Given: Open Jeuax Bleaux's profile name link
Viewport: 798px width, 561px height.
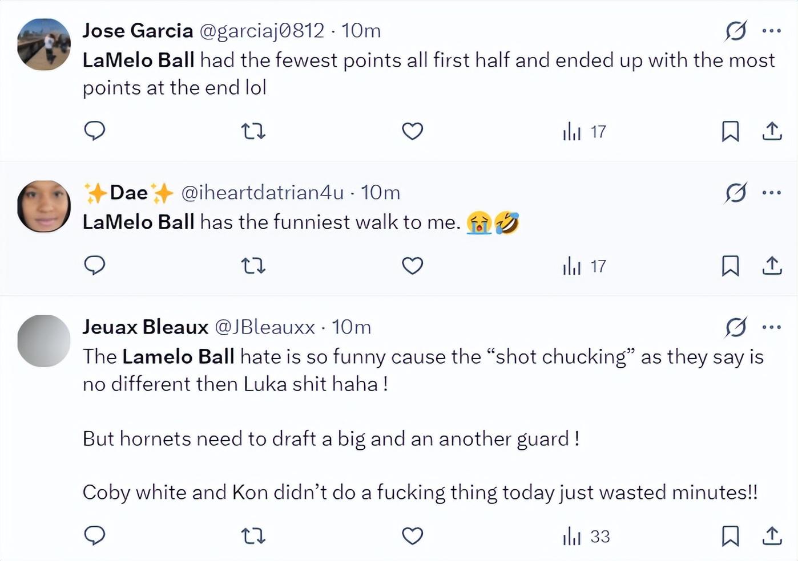Looking at the screenshot, I should point(145,327).
